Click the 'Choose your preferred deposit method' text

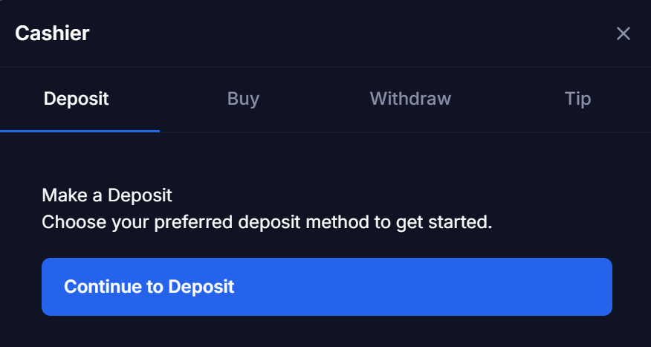click(x=267, y=221)
